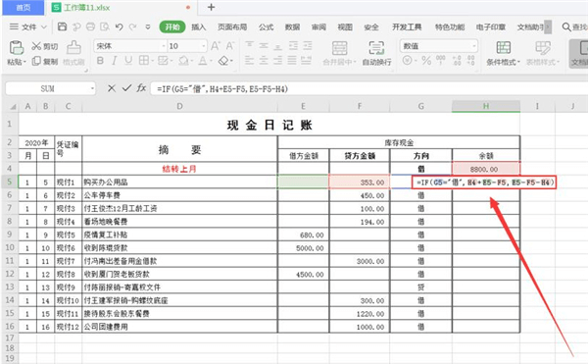Select column H header
Image resolution: width=588 pixels, height=364 pixels.
click(x=486, y=106)
